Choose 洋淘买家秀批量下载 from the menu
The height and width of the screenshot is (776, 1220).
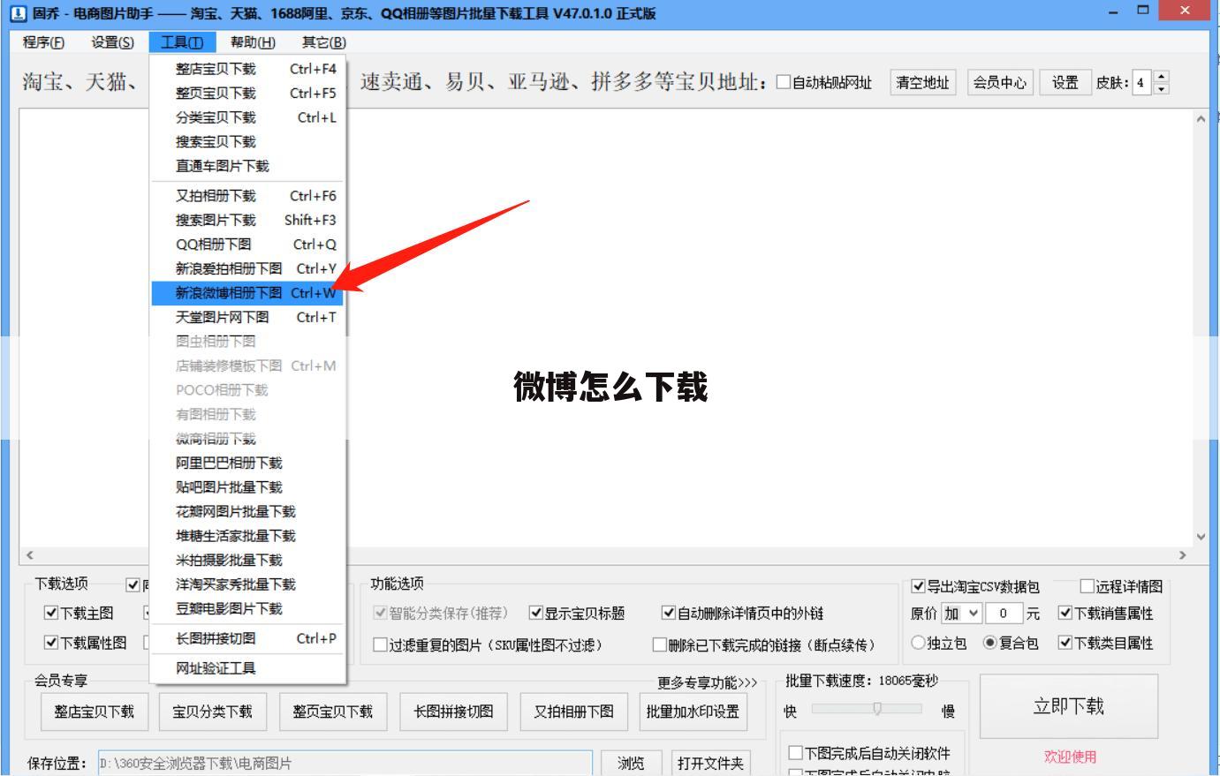pos(247,584)
